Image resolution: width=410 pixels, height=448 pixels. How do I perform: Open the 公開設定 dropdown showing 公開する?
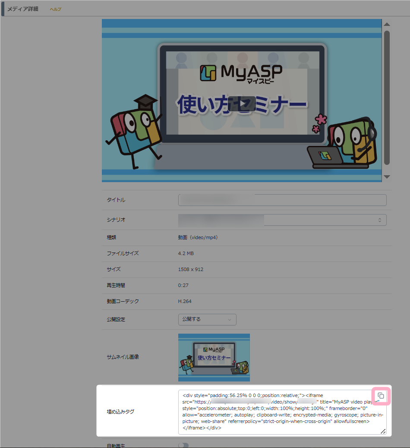click(207, 319)
